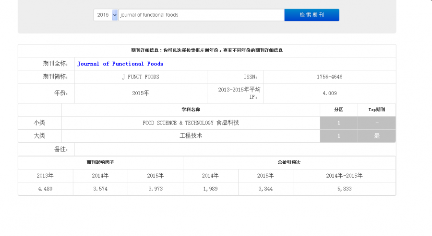This screenshot has width=432, height=236.
Task: Click the 学科名称 column header
Action: [191, 110]
